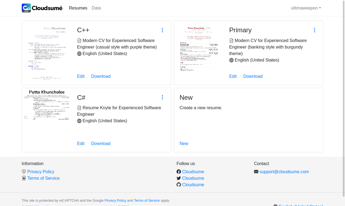This screenshot has height=206, width=345.
Task: Edit the C# resume
Action: tap(81, 143)
